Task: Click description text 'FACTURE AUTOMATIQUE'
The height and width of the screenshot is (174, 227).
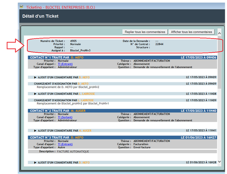Action: click(73, 151)
